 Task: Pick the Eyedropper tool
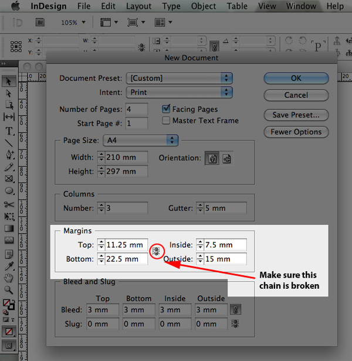click(x=9, y=266)
